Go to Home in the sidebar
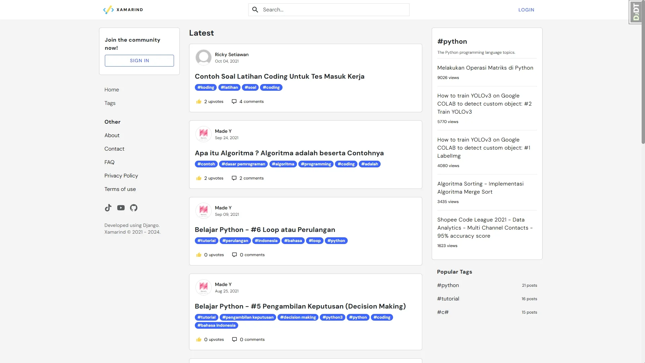645x363 pixels. click(x=112, y=90)
